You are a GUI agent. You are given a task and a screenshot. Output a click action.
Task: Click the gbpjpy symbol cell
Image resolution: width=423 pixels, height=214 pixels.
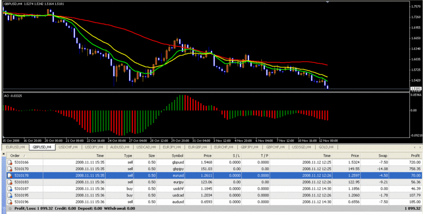point(178,169)
